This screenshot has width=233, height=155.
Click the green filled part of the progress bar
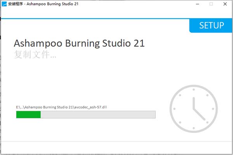pyautogui.click(x=28, y=114)
